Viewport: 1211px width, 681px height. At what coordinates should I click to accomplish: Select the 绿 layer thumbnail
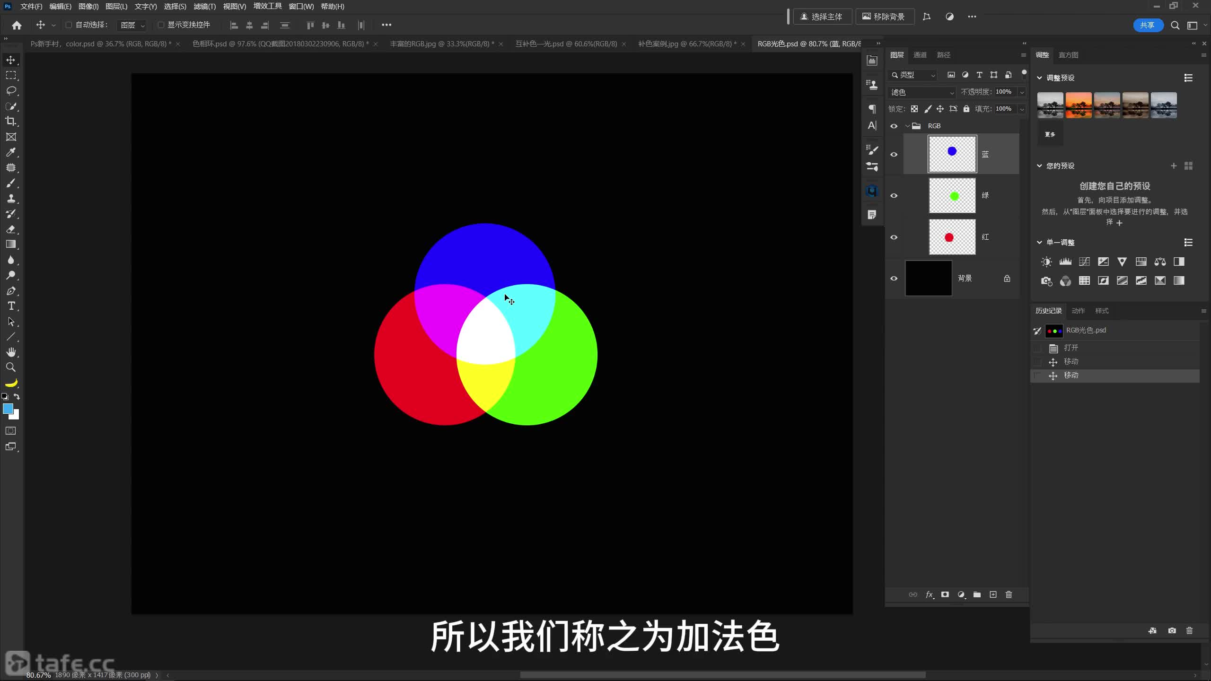(952, 195)
